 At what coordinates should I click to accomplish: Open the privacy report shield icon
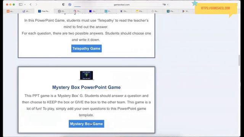coord(64,5)
